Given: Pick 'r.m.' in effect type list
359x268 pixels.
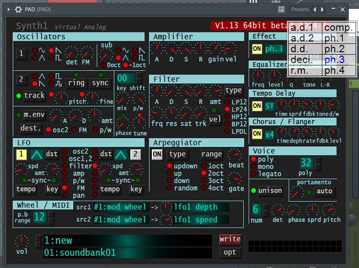Looking at the screenshot, I should pos(305,70).
